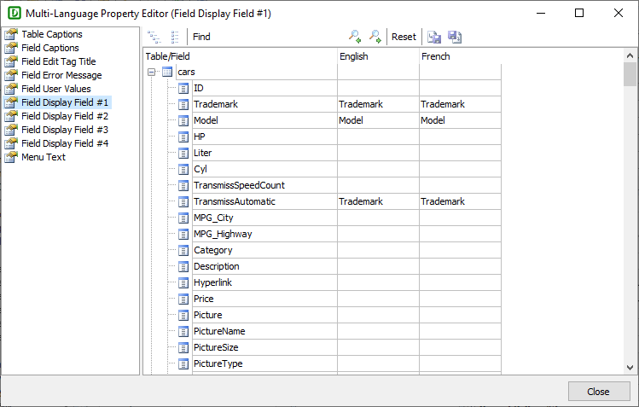This screenshot has width=639, height=407.
Task: Click the ID field icon
Action: [183, 89]
